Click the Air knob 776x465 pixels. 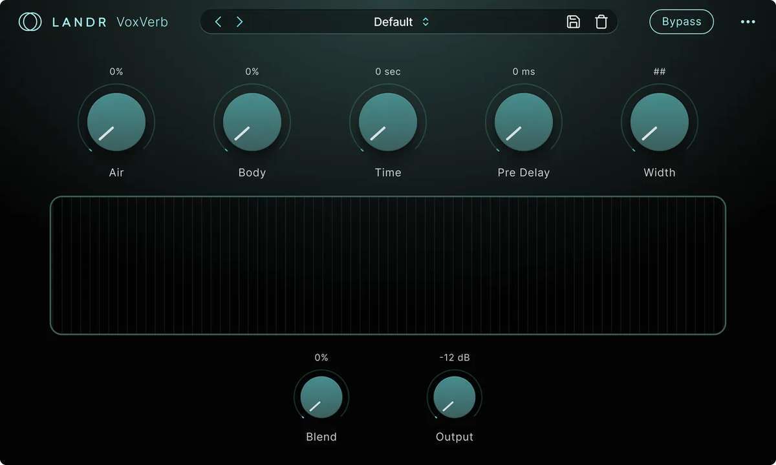click(x=116, y=122)
